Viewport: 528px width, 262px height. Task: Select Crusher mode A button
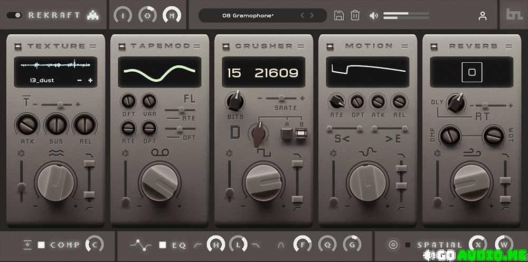tap(287, 134)
